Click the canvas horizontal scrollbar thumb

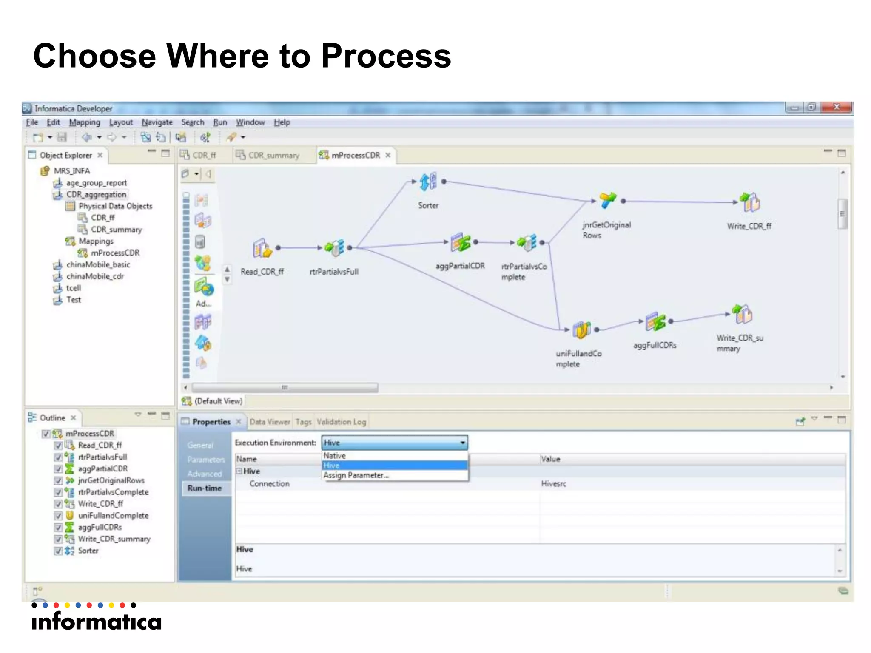point(285,388)
